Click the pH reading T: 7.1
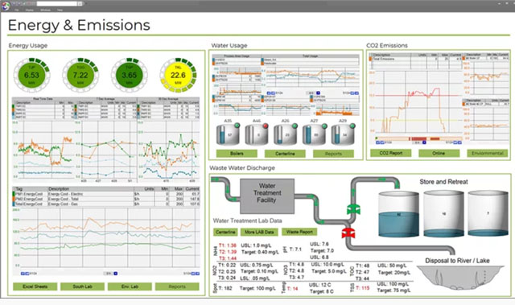Viewport: 515px width, 305px height. (x=295, y=249)
